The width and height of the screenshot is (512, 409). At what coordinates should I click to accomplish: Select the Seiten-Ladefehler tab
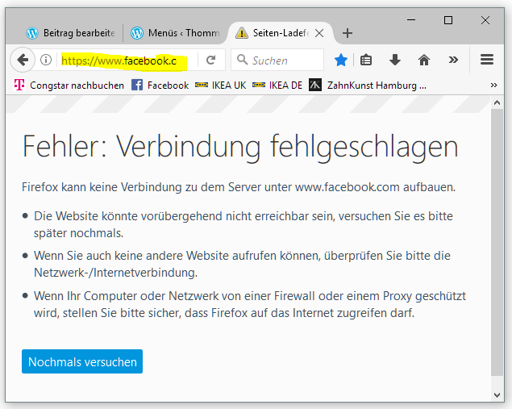pos(280,33)
